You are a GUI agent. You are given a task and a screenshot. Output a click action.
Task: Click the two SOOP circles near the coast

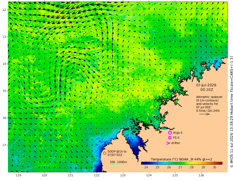(158, 119)
